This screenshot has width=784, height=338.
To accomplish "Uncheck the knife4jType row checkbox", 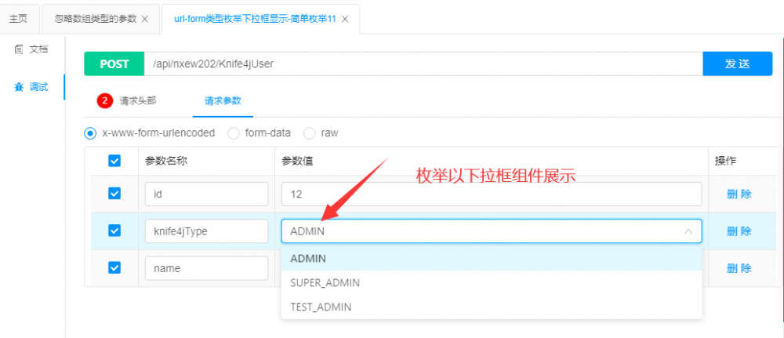I will pos(114,231).
